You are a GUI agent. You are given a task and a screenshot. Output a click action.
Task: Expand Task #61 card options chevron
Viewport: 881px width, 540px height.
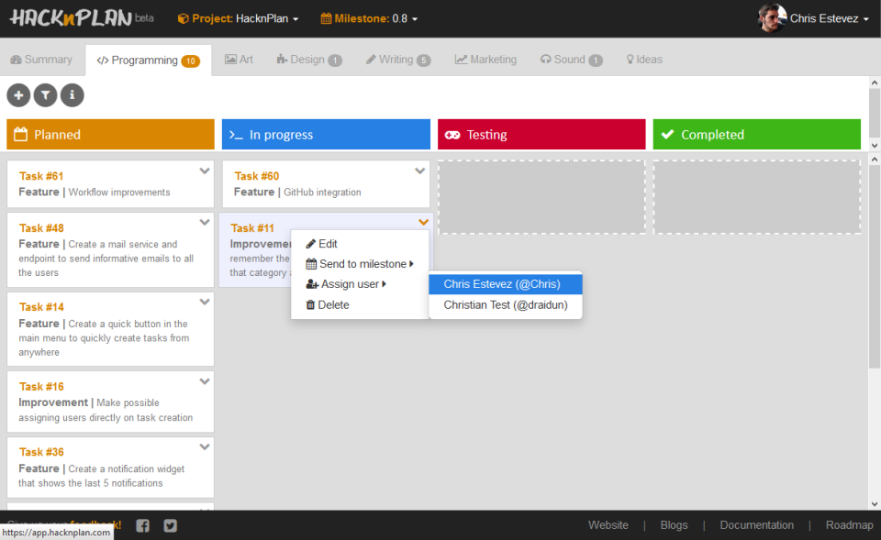click(x=204, y=170)
